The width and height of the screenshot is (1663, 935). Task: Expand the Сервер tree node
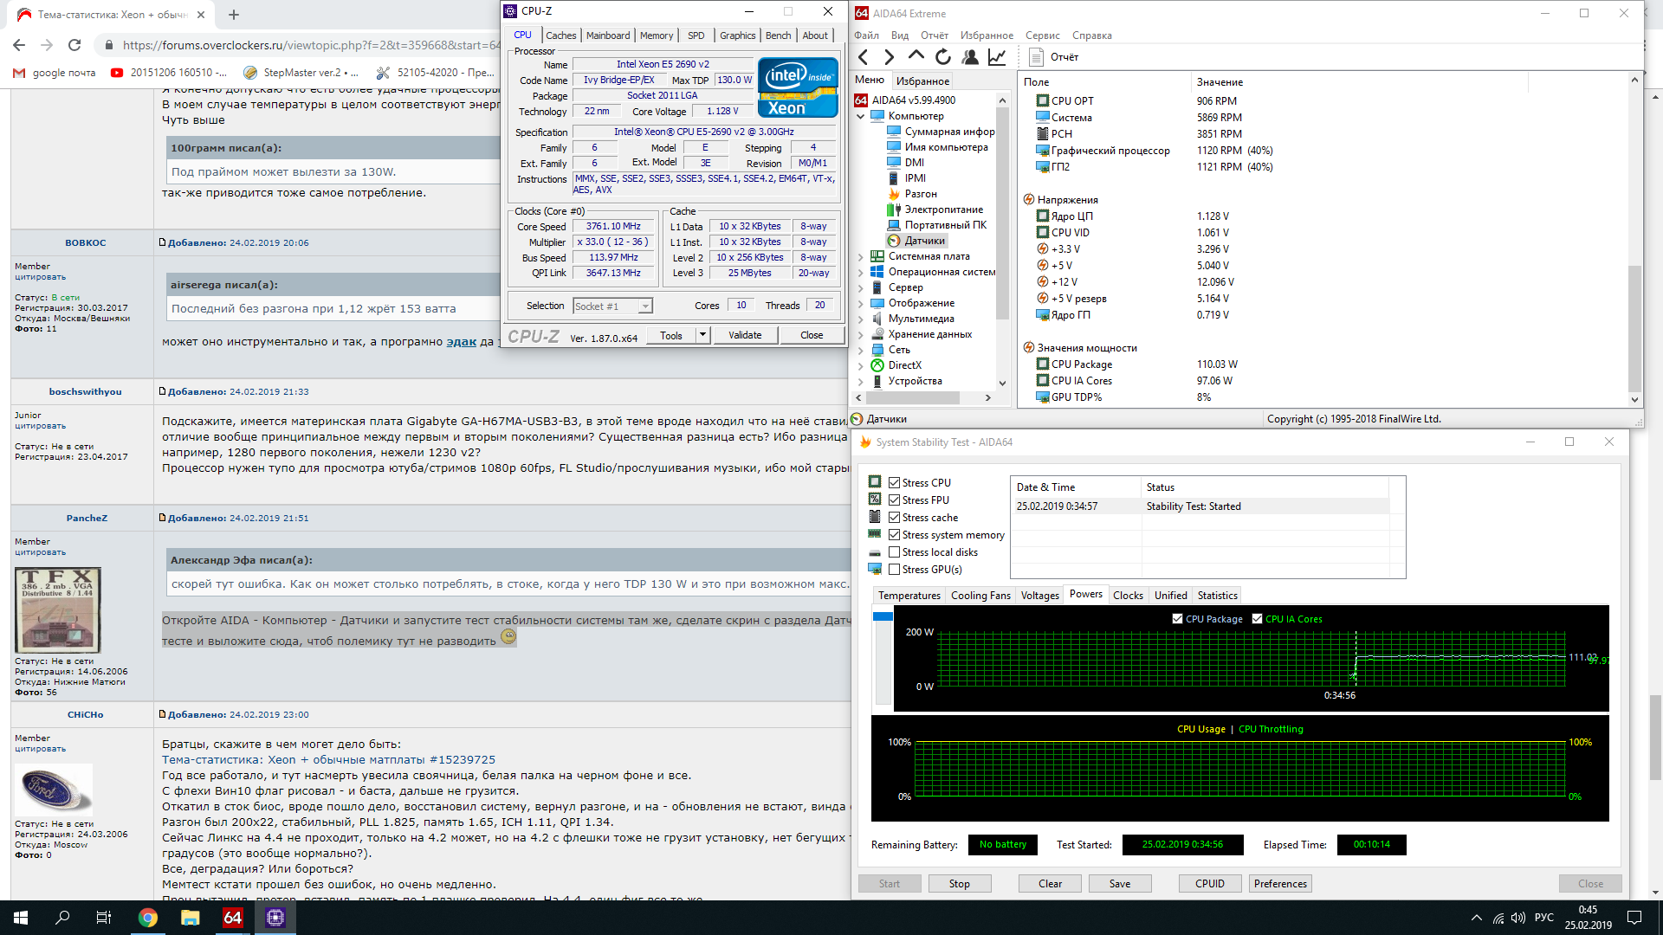(861, 287)
